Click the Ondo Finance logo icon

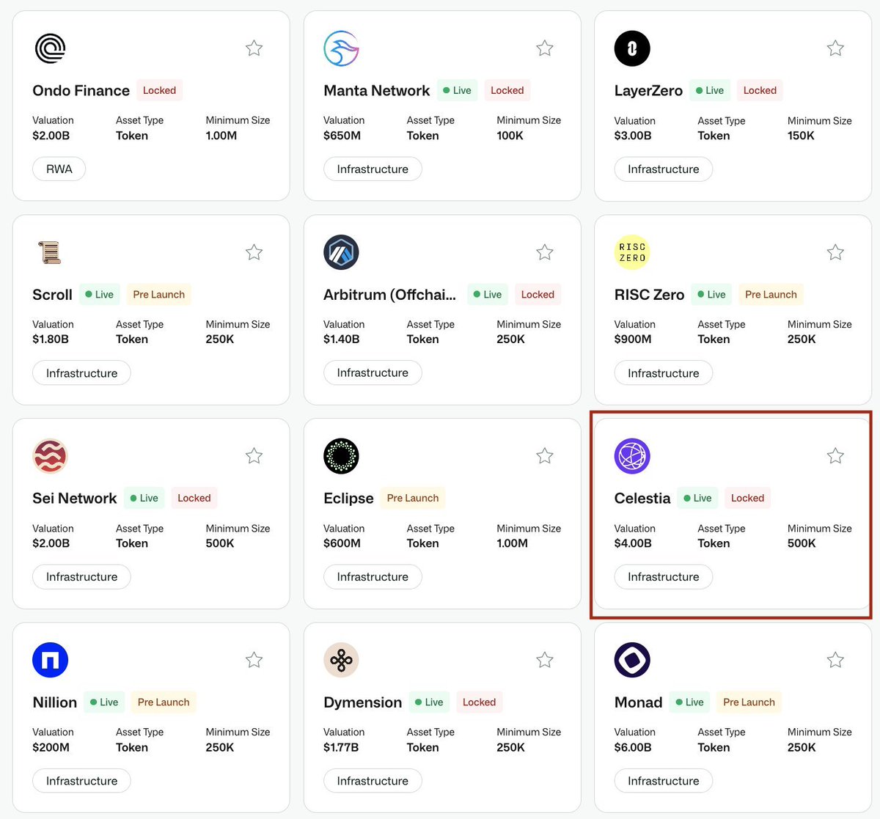(51, 48)
